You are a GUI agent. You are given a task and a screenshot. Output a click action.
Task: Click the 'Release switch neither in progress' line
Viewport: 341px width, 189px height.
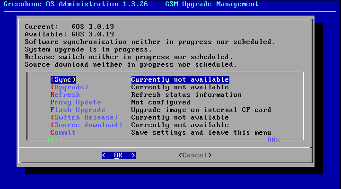(129, 57)
